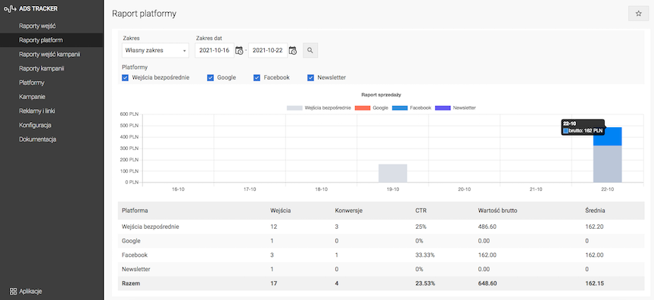Click the 23.53% total CTR value
The image size is (654, 300).
point(425,283)
